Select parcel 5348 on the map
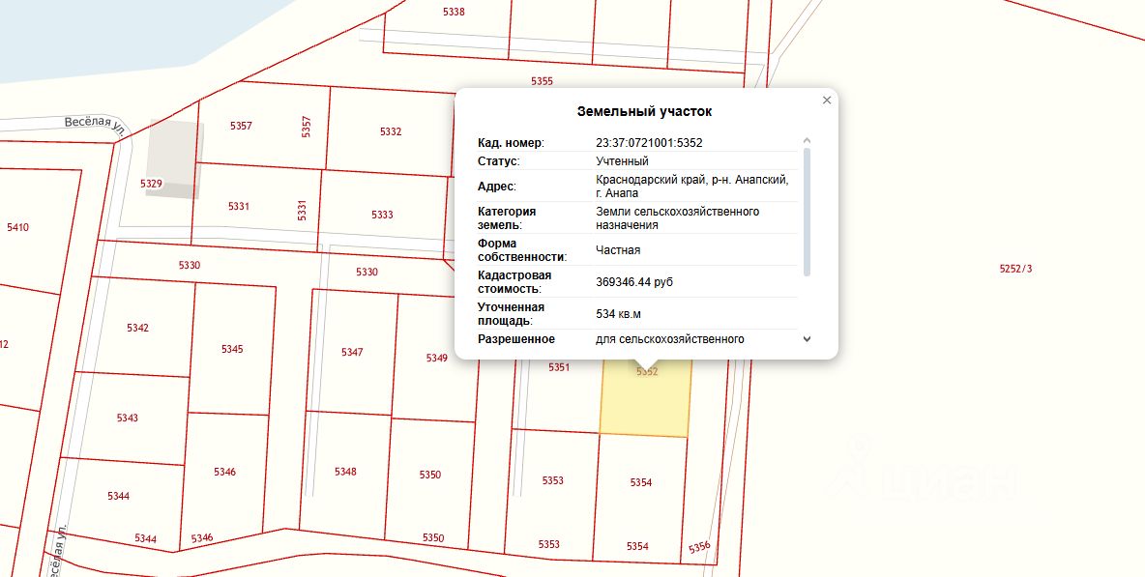This screenshot has height=577, width=1145. (x=345, y=472)
